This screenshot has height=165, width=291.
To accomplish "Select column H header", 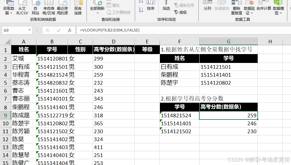I will [270, 42].
